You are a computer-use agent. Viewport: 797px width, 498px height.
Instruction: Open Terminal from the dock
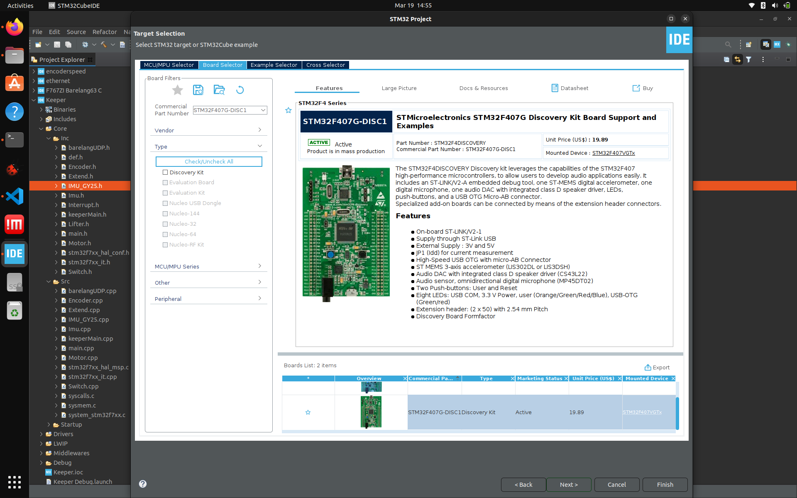point(15,139)
